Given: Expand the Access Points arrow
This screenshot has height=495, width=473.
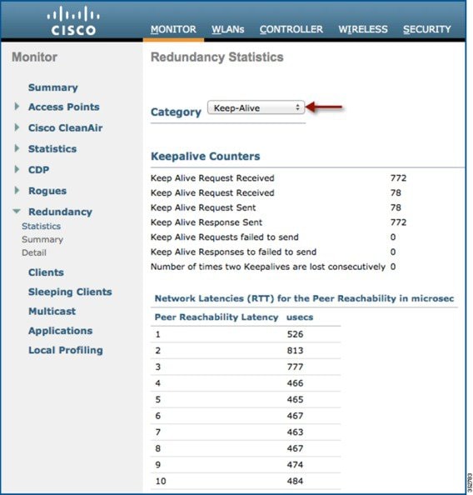Looking at the screenshot, I should point(17,107).
